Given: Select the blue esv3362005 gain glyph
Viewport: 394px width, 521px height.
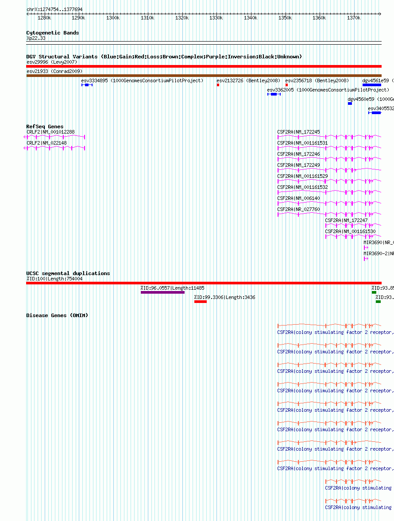Looking at the screenshot, I should click(x=274, y=94).
